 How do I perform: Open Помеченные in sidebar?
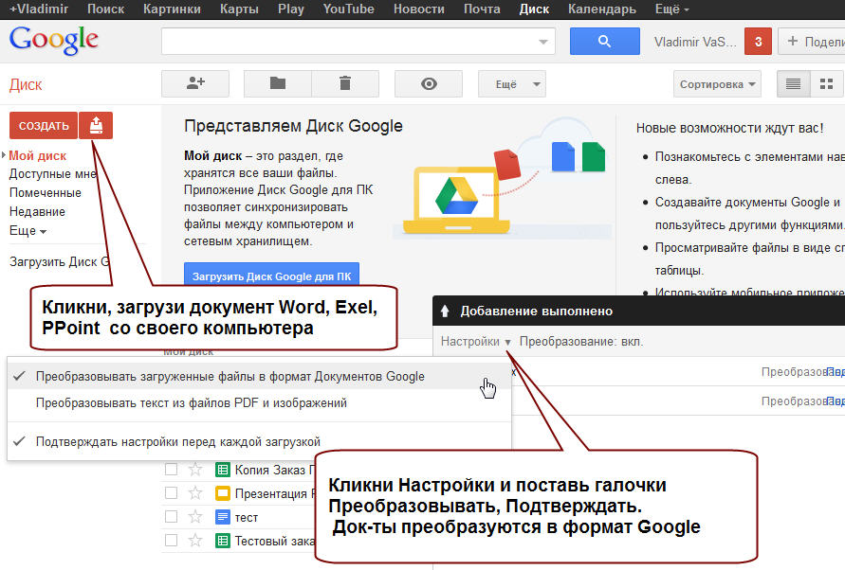(46, 193)
